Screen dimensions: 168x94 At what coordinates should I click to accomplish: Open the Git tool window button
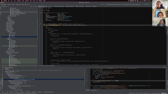(3, 92)
